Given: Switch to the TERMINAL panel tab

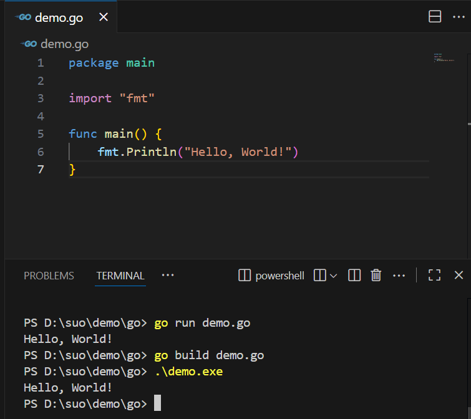Looking at the screenshot, I should tap(120, 276).
